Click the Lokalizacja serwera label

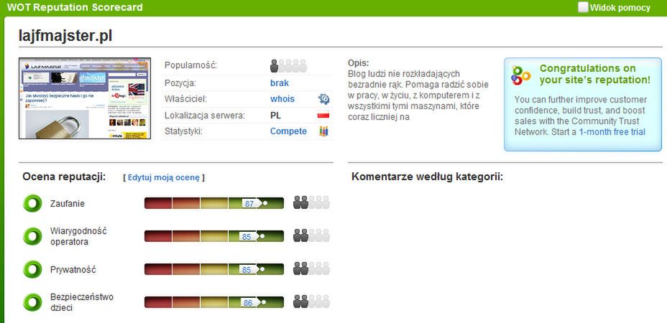coord(205,115)
